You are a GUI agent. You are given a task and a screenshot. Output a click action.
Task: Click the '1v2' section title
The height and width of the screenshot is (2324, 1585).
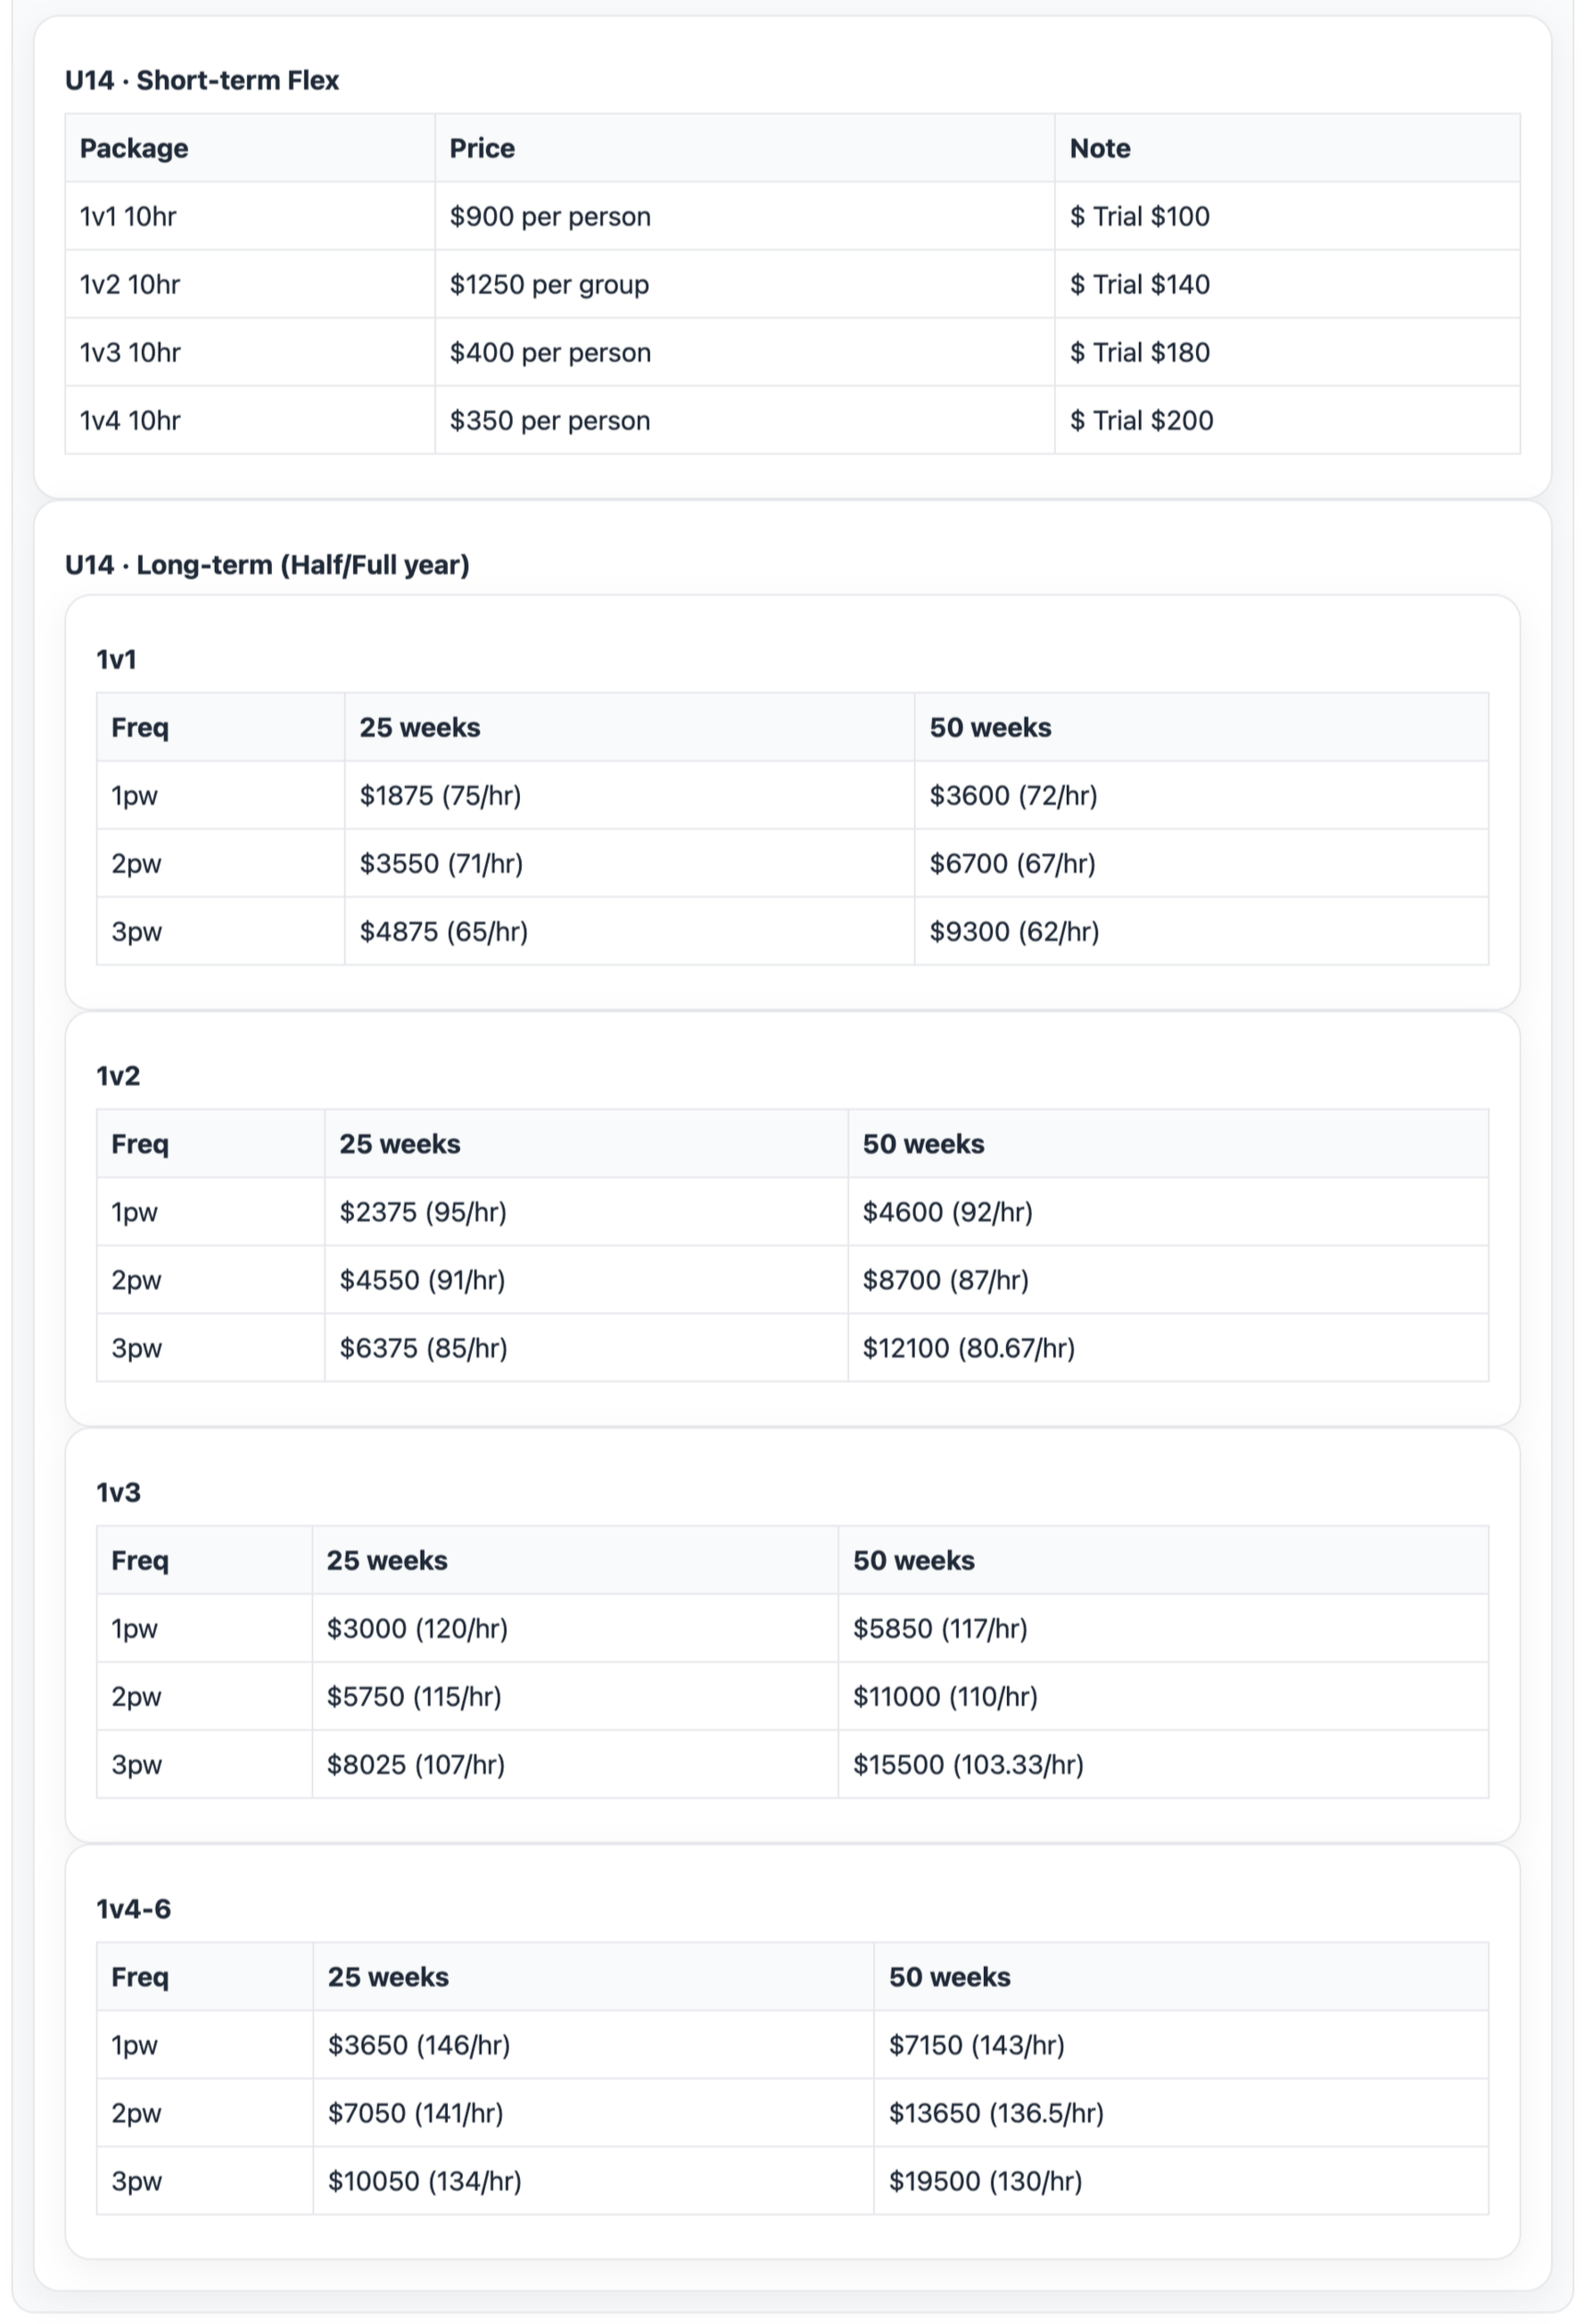click(x=118, y=1076)
